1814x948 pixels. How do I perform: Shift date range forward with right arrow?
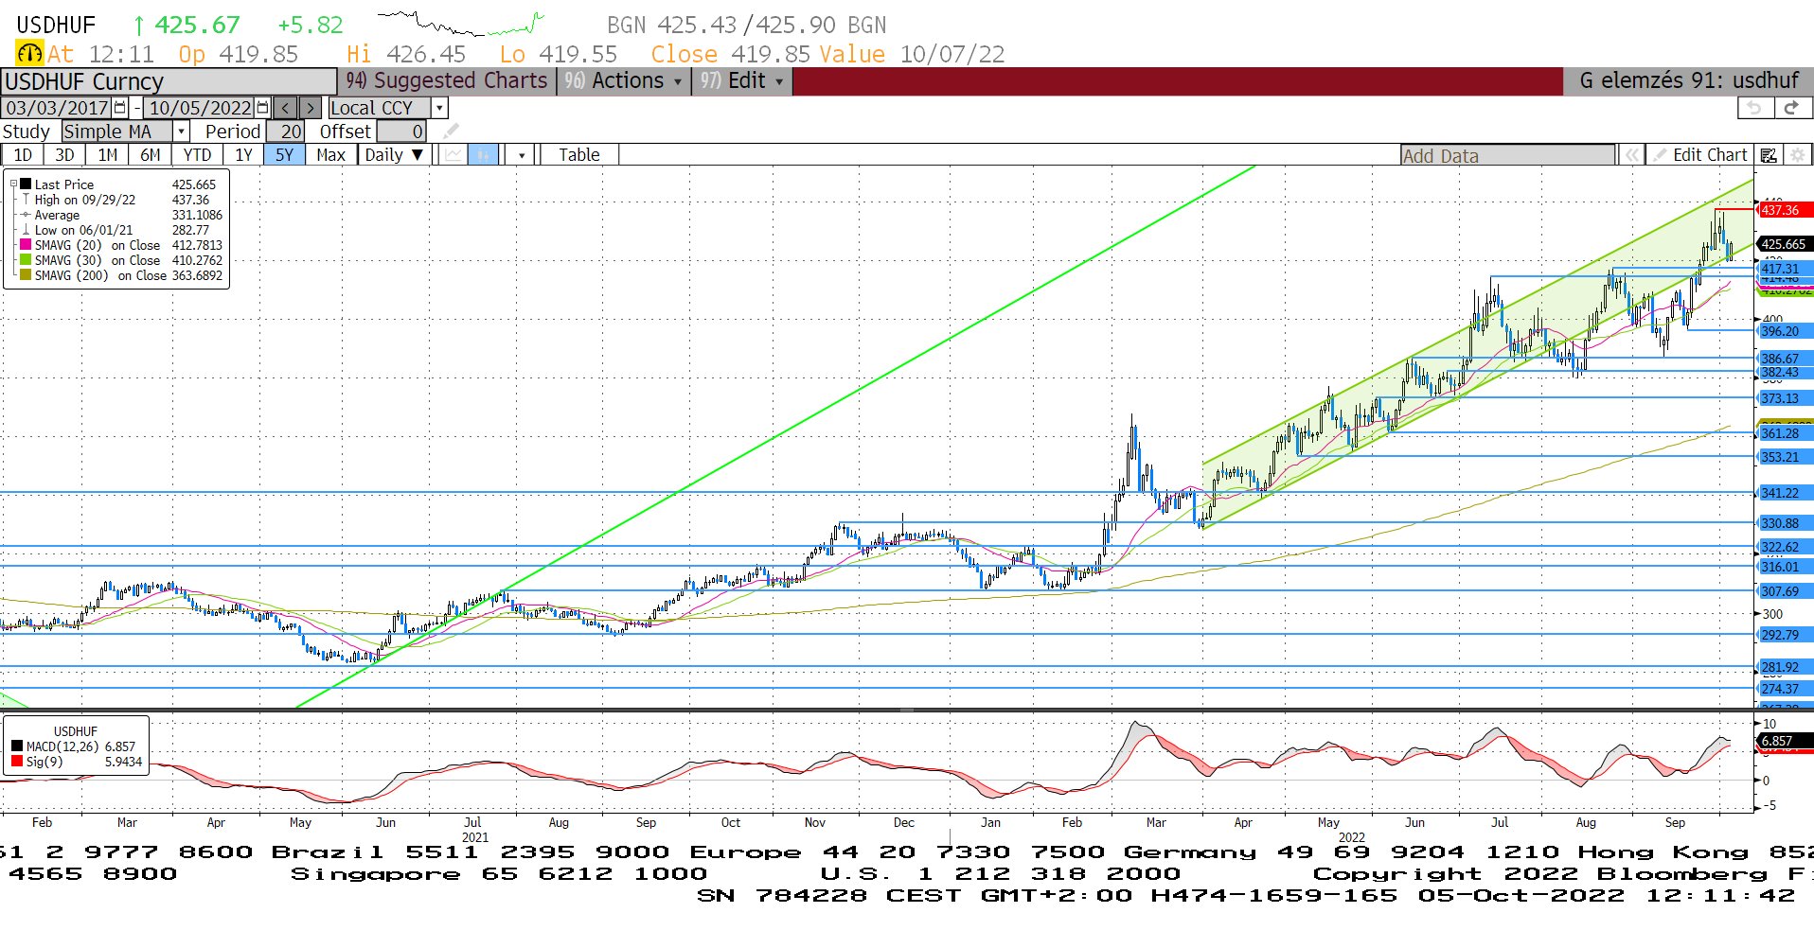tap(310, 108)
